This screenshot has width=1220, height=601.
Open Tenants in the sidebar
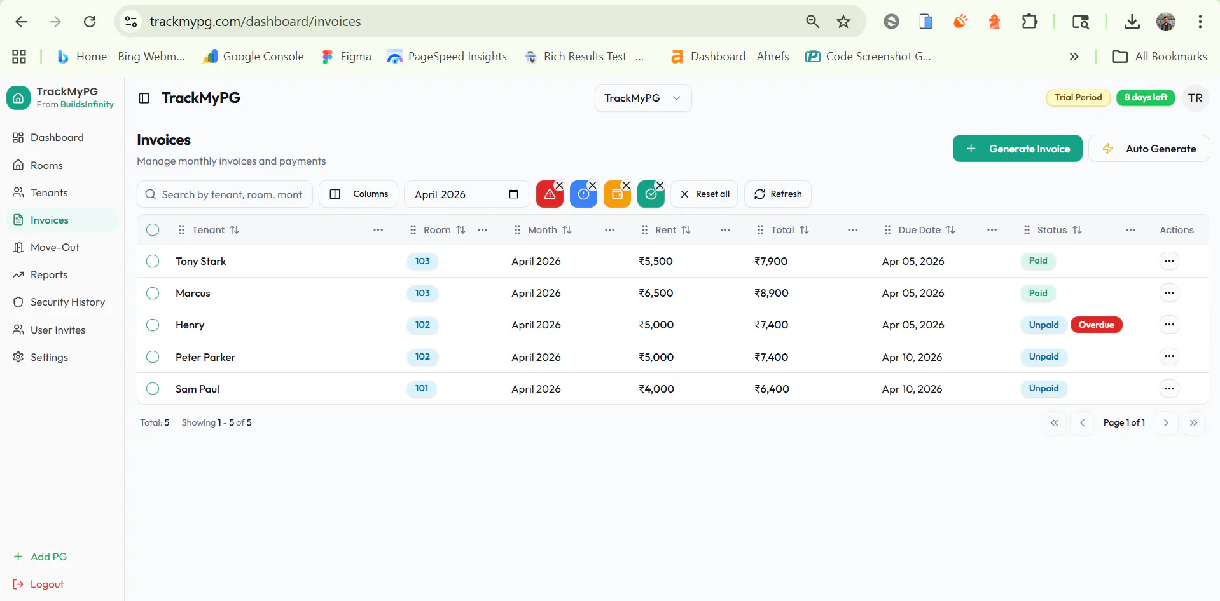click(62, 192)
